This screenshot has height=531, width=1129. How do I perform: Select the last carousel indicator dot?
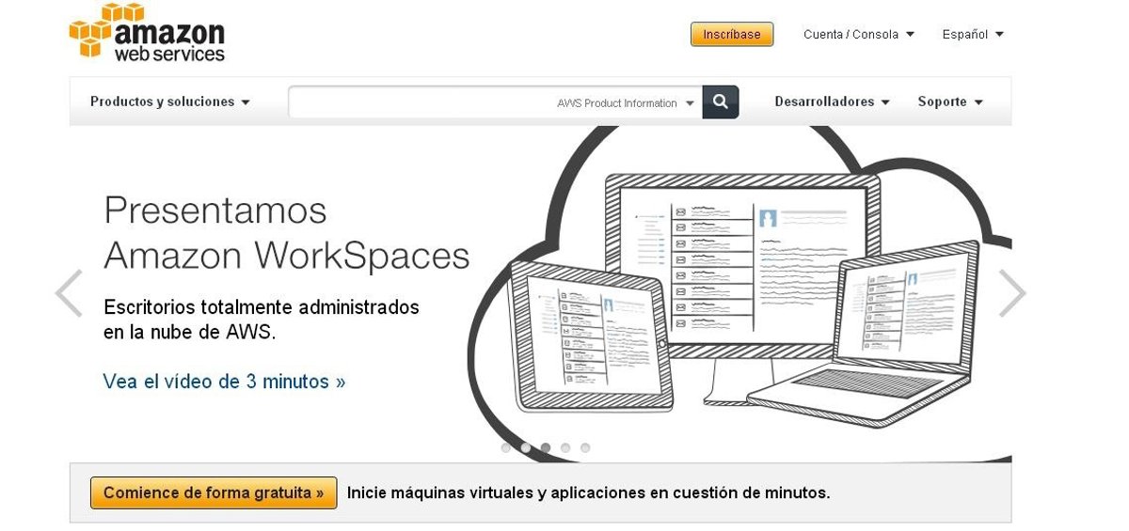(585, 448)
